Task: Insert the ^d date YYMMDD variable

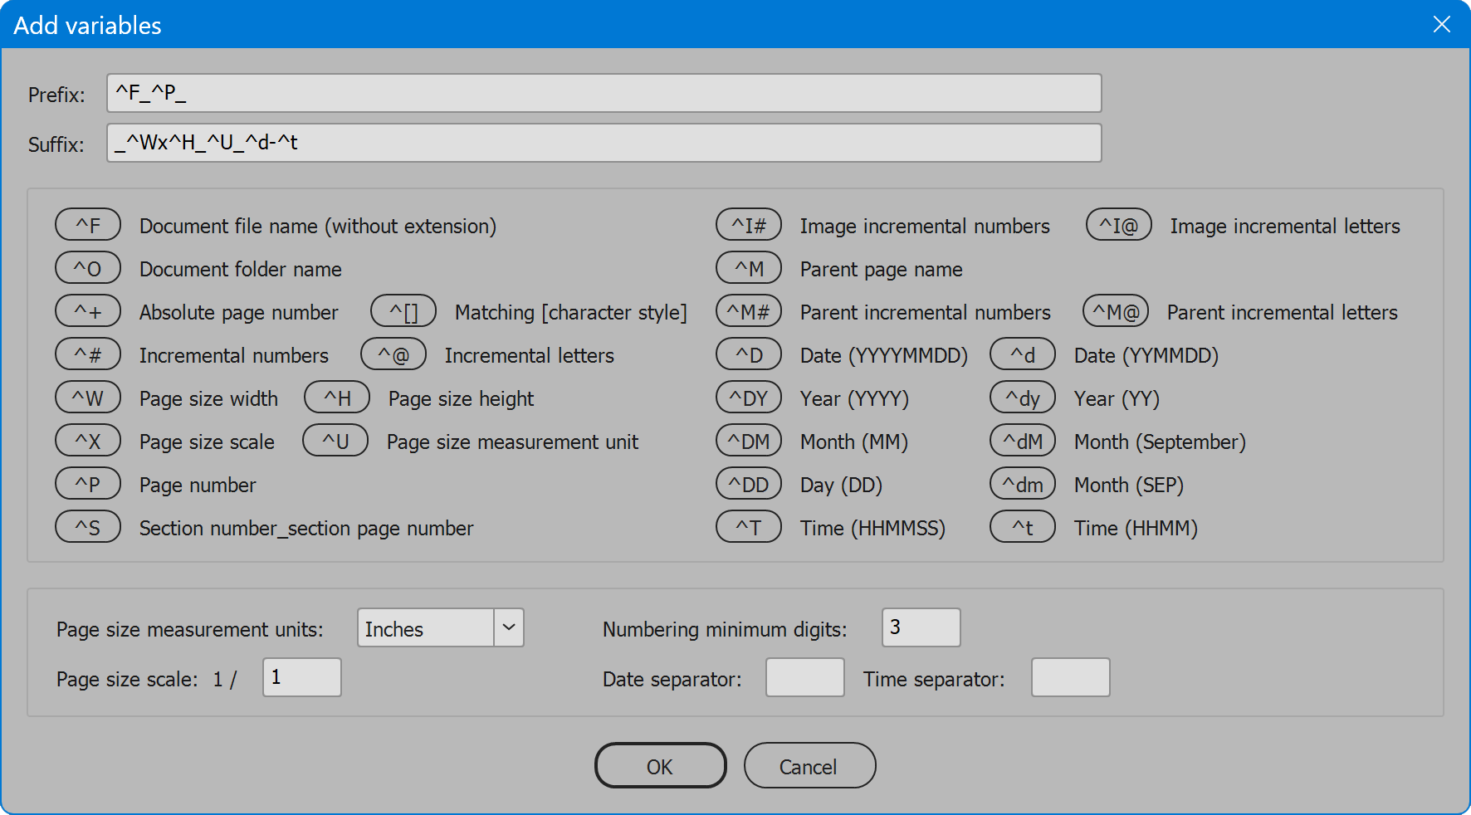Action: [x=1023, y=354]
